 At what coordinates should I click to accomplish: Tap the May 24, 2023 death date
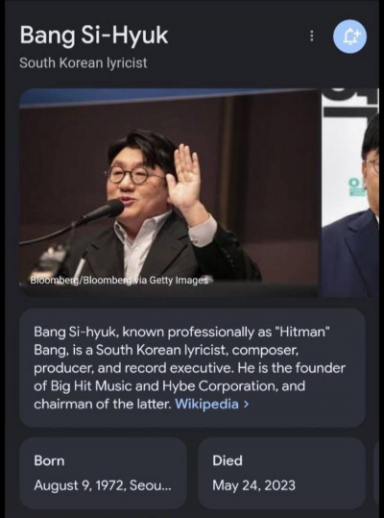[253, 485]
